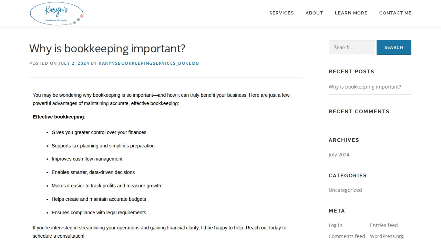Click the Archives sidebar heading

point(344,140)
